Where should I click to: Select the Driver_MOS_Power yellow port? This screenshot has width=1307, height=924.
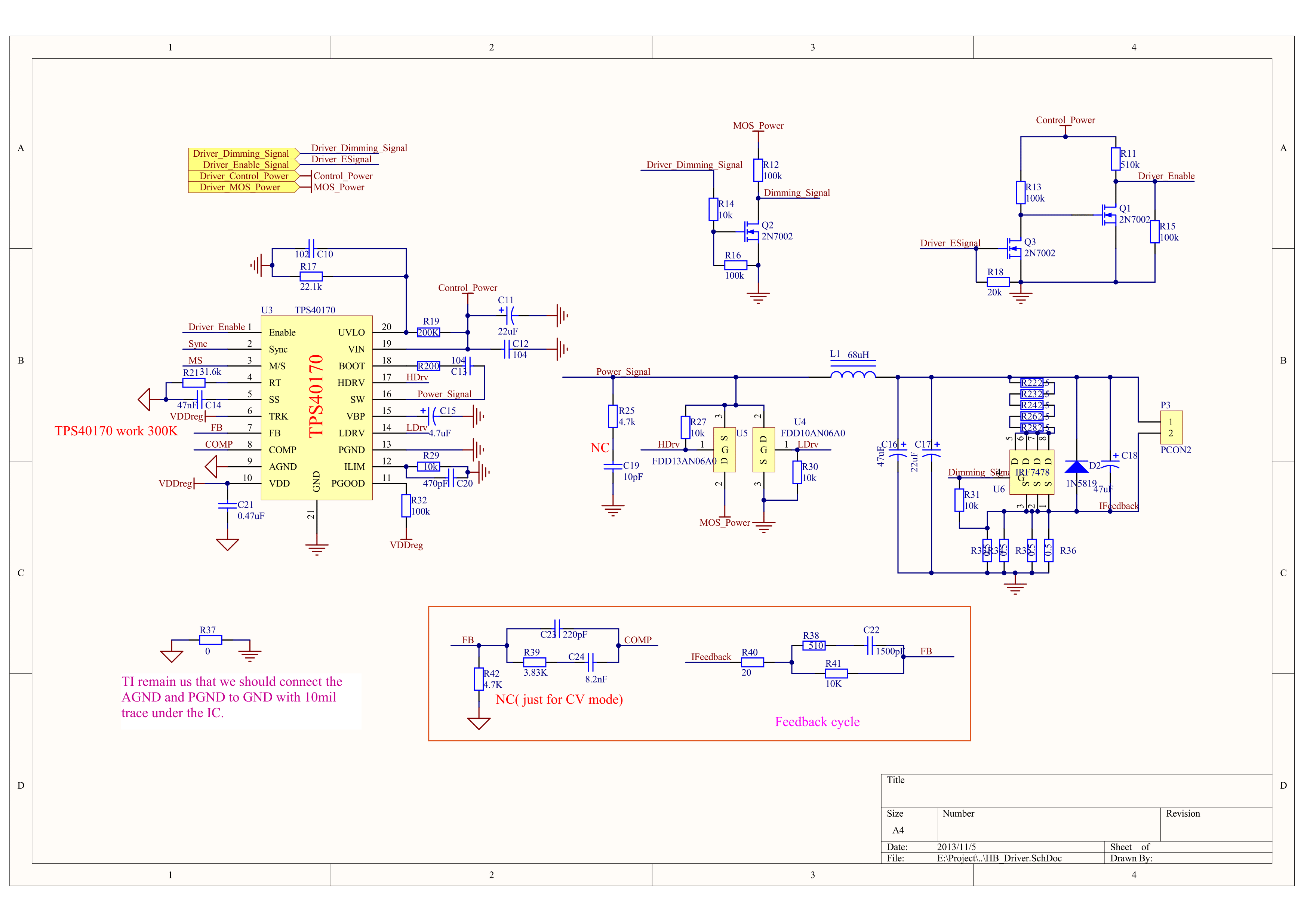pyautogui.click(x=243, y=187)
